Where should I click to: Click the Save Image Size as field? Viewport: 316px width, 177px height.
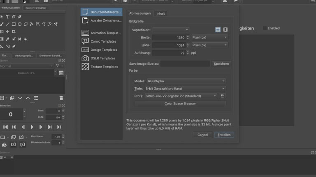(x=185, y=64)
